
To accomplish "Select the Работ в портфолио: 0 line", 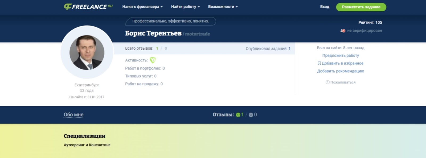I will point(145,68).
